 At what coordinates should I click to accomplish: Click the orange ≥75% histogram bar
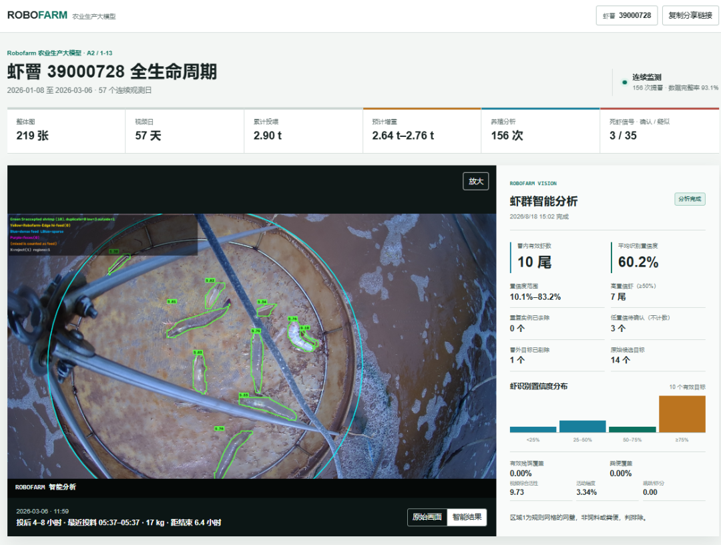pyautogui.click(x=682, y=414)
